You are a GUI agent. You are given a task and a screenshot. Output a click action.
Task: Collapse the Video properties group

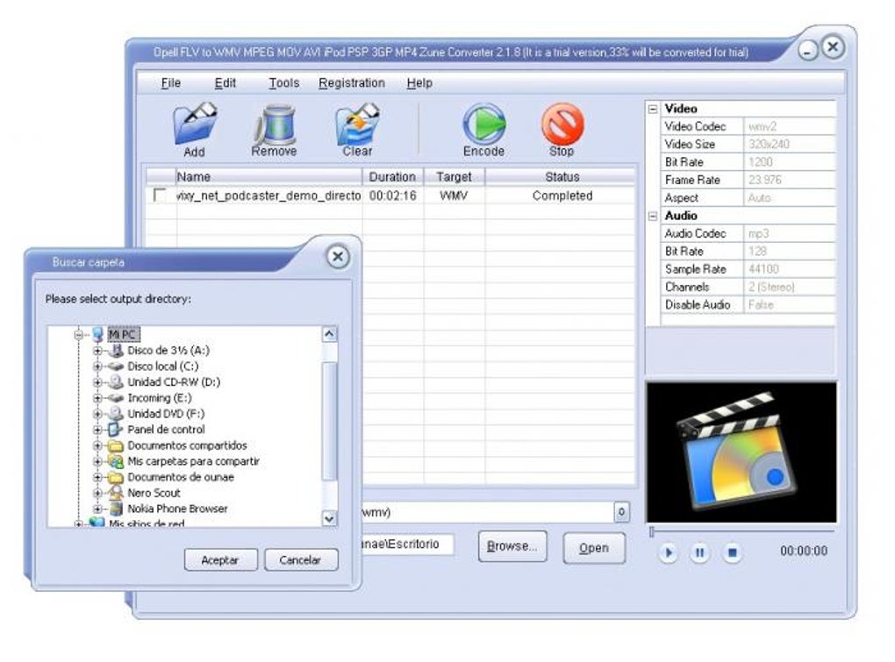pos(653,109)
